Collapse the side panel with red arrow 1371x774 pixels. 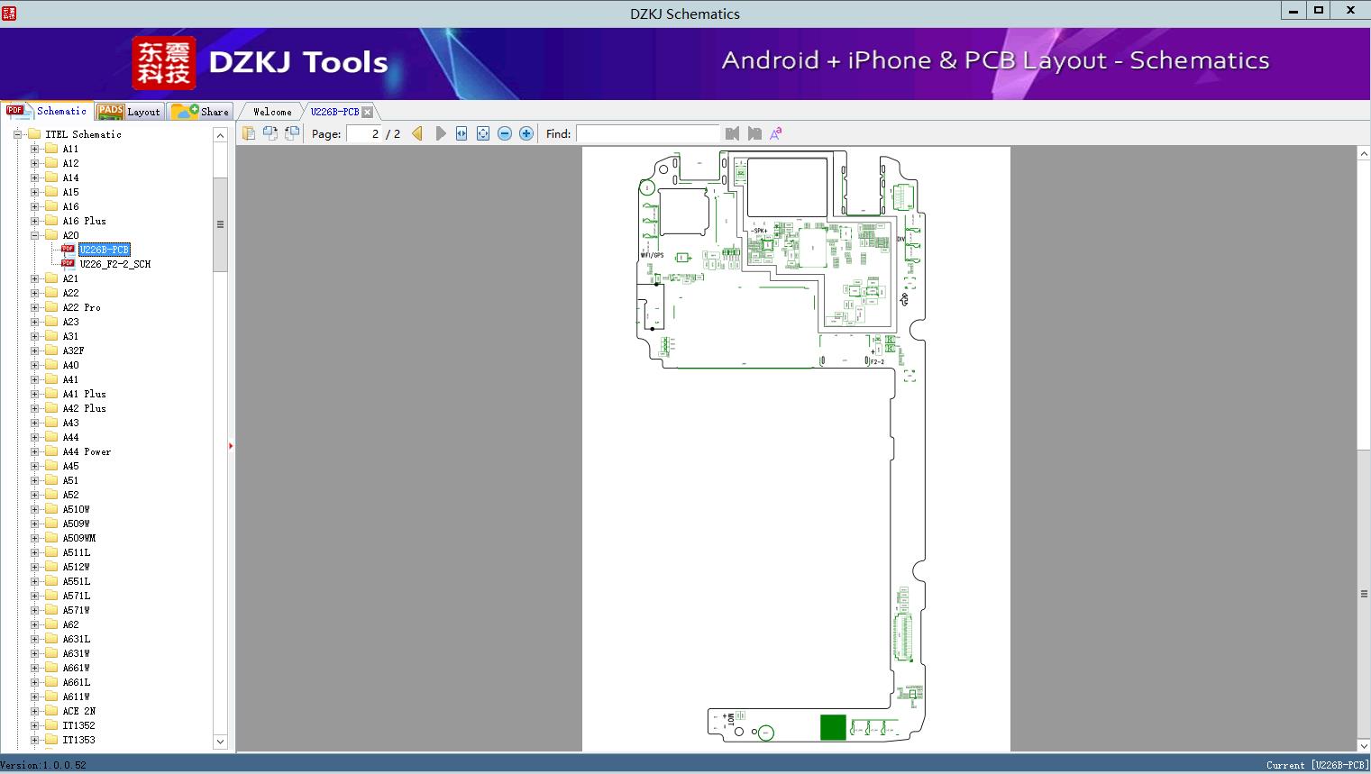tap(231, 446)
